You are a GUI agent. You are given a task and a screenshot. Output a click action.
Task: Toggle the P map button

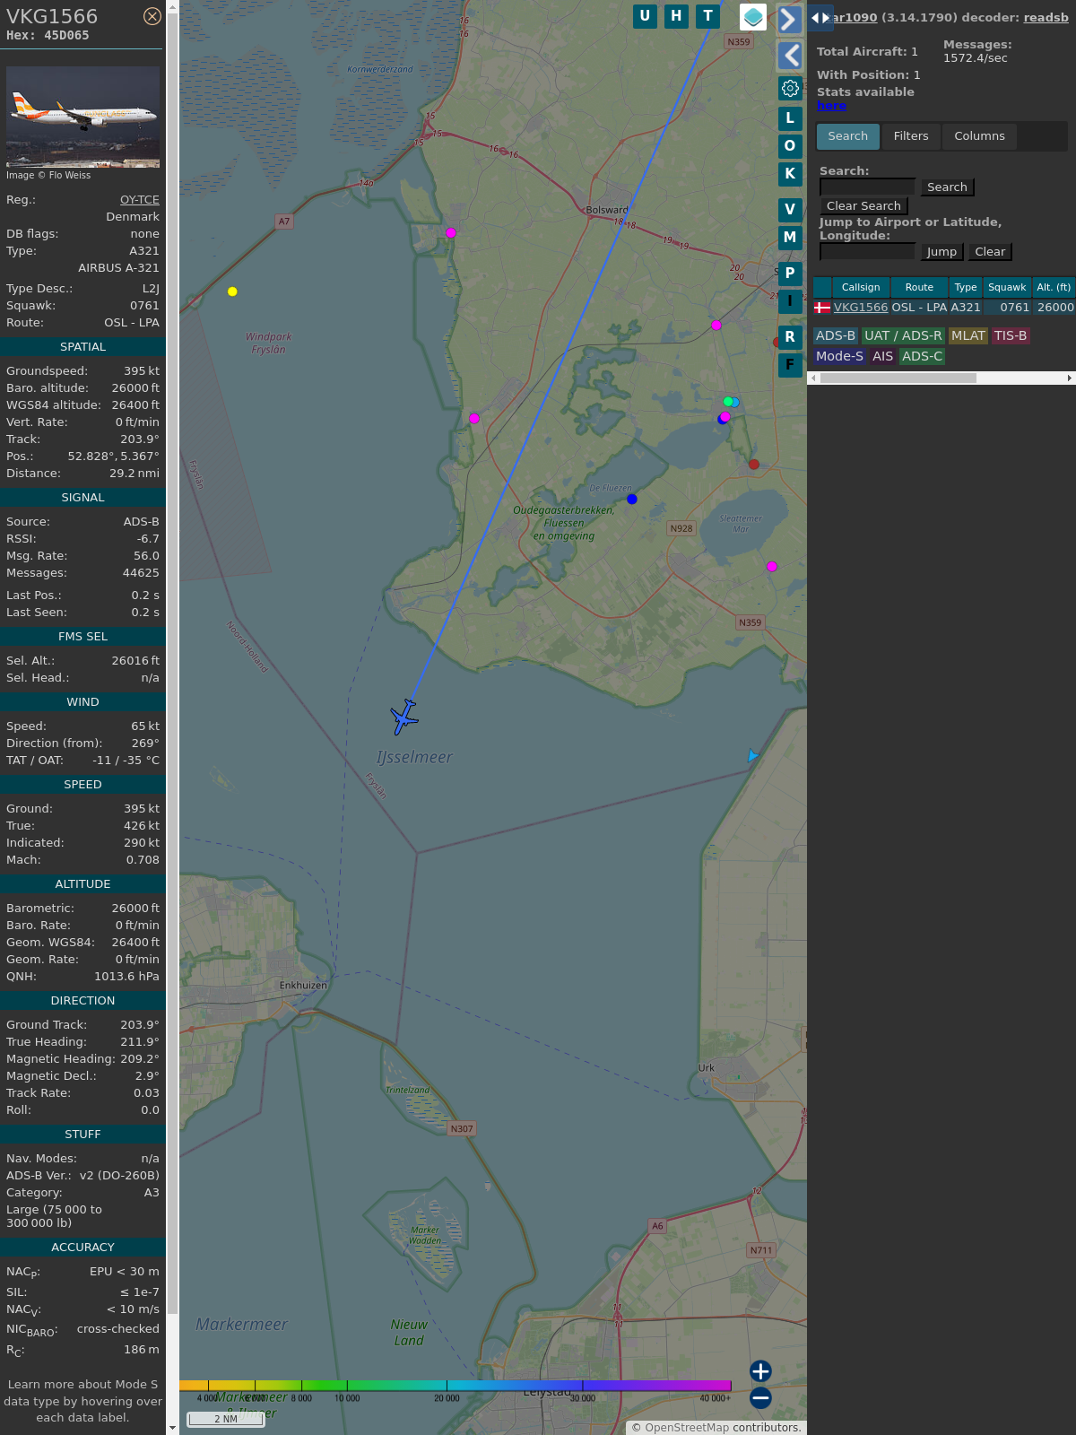[790, 274]
